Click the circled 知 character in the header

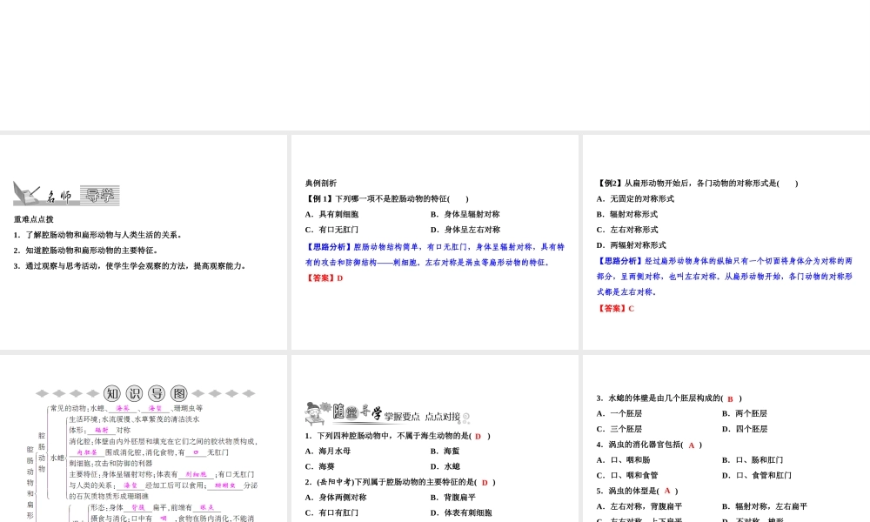(112, 393)
